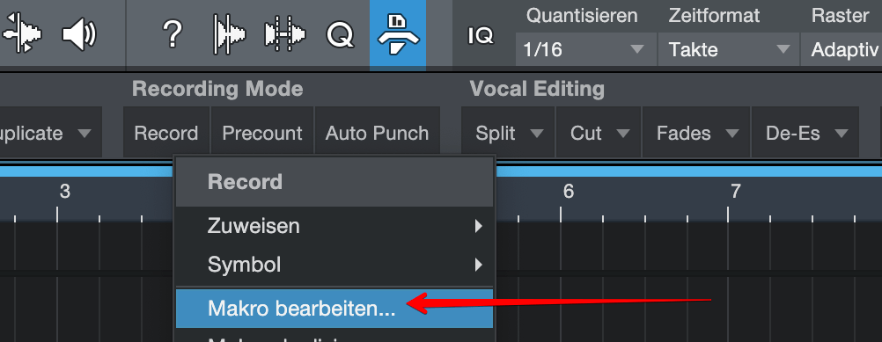Expand the Split dropdown in Vocal Editing
The height and width of the screenshot is (342, 882).
click(x=508, y=133)
